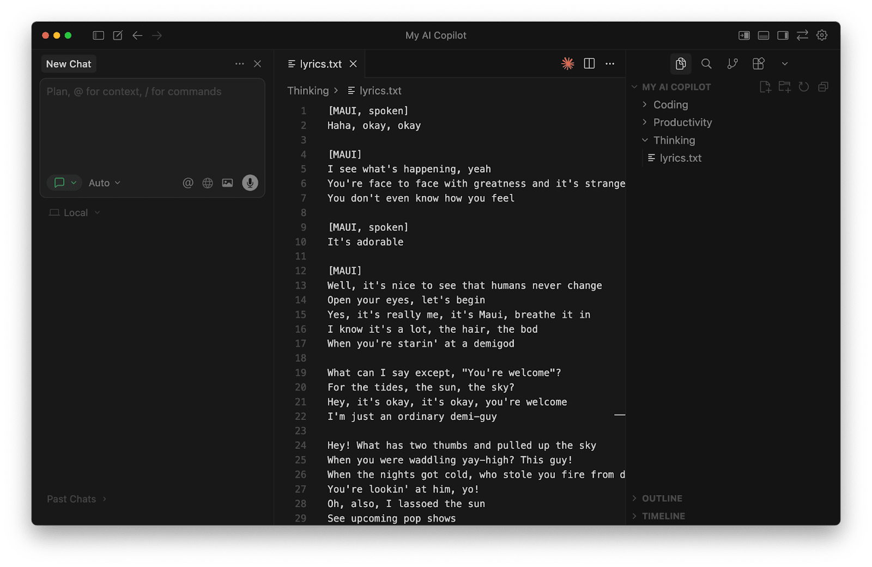Viewport: 872px width, 567px height.
Task: Click the scrollbar marker at editor edge
Action: coord(620,415)
